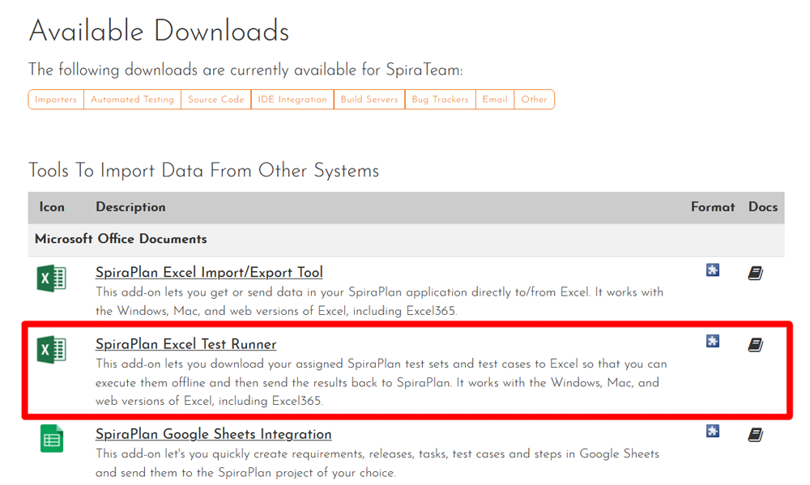Open the SpiraPlan Excel Test Runner link

185,344
